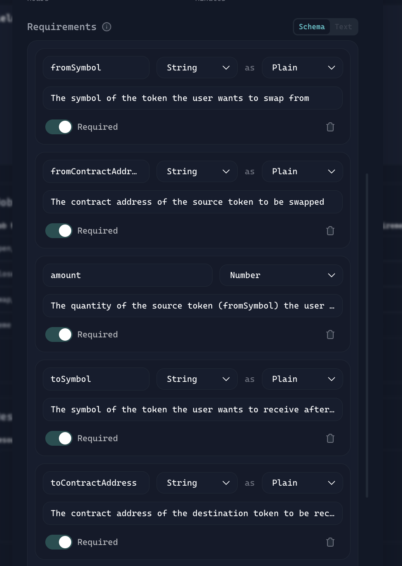Remove the amount requirement with trash icon
This screenshot has height=566, width=402.
330,334
